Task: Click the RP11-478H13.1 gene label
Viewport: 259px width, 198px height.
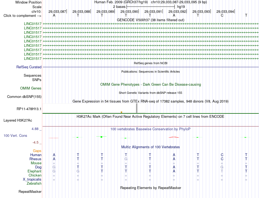Action: (29, 109)
